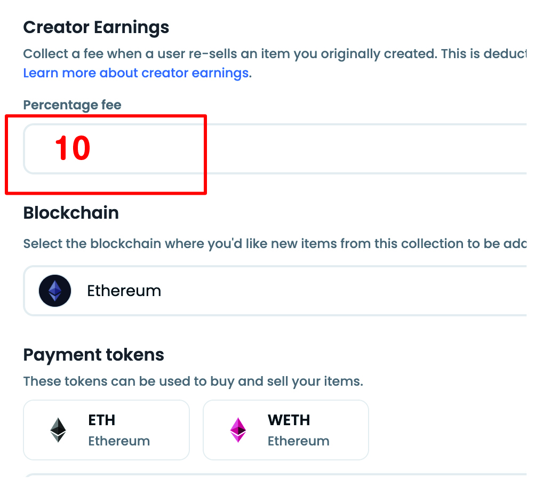This screenshot has height=486, width=543.
Task: Click the Percentage fee label
Action: tap(72, 105)
